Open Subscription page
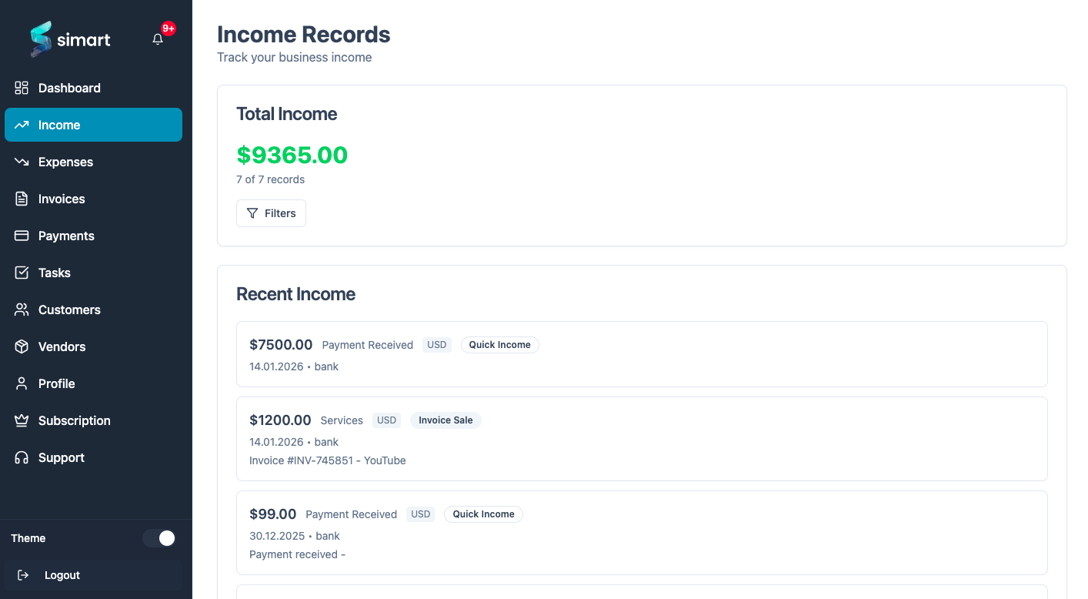The image size is (1088, 599). pos(93,420)
